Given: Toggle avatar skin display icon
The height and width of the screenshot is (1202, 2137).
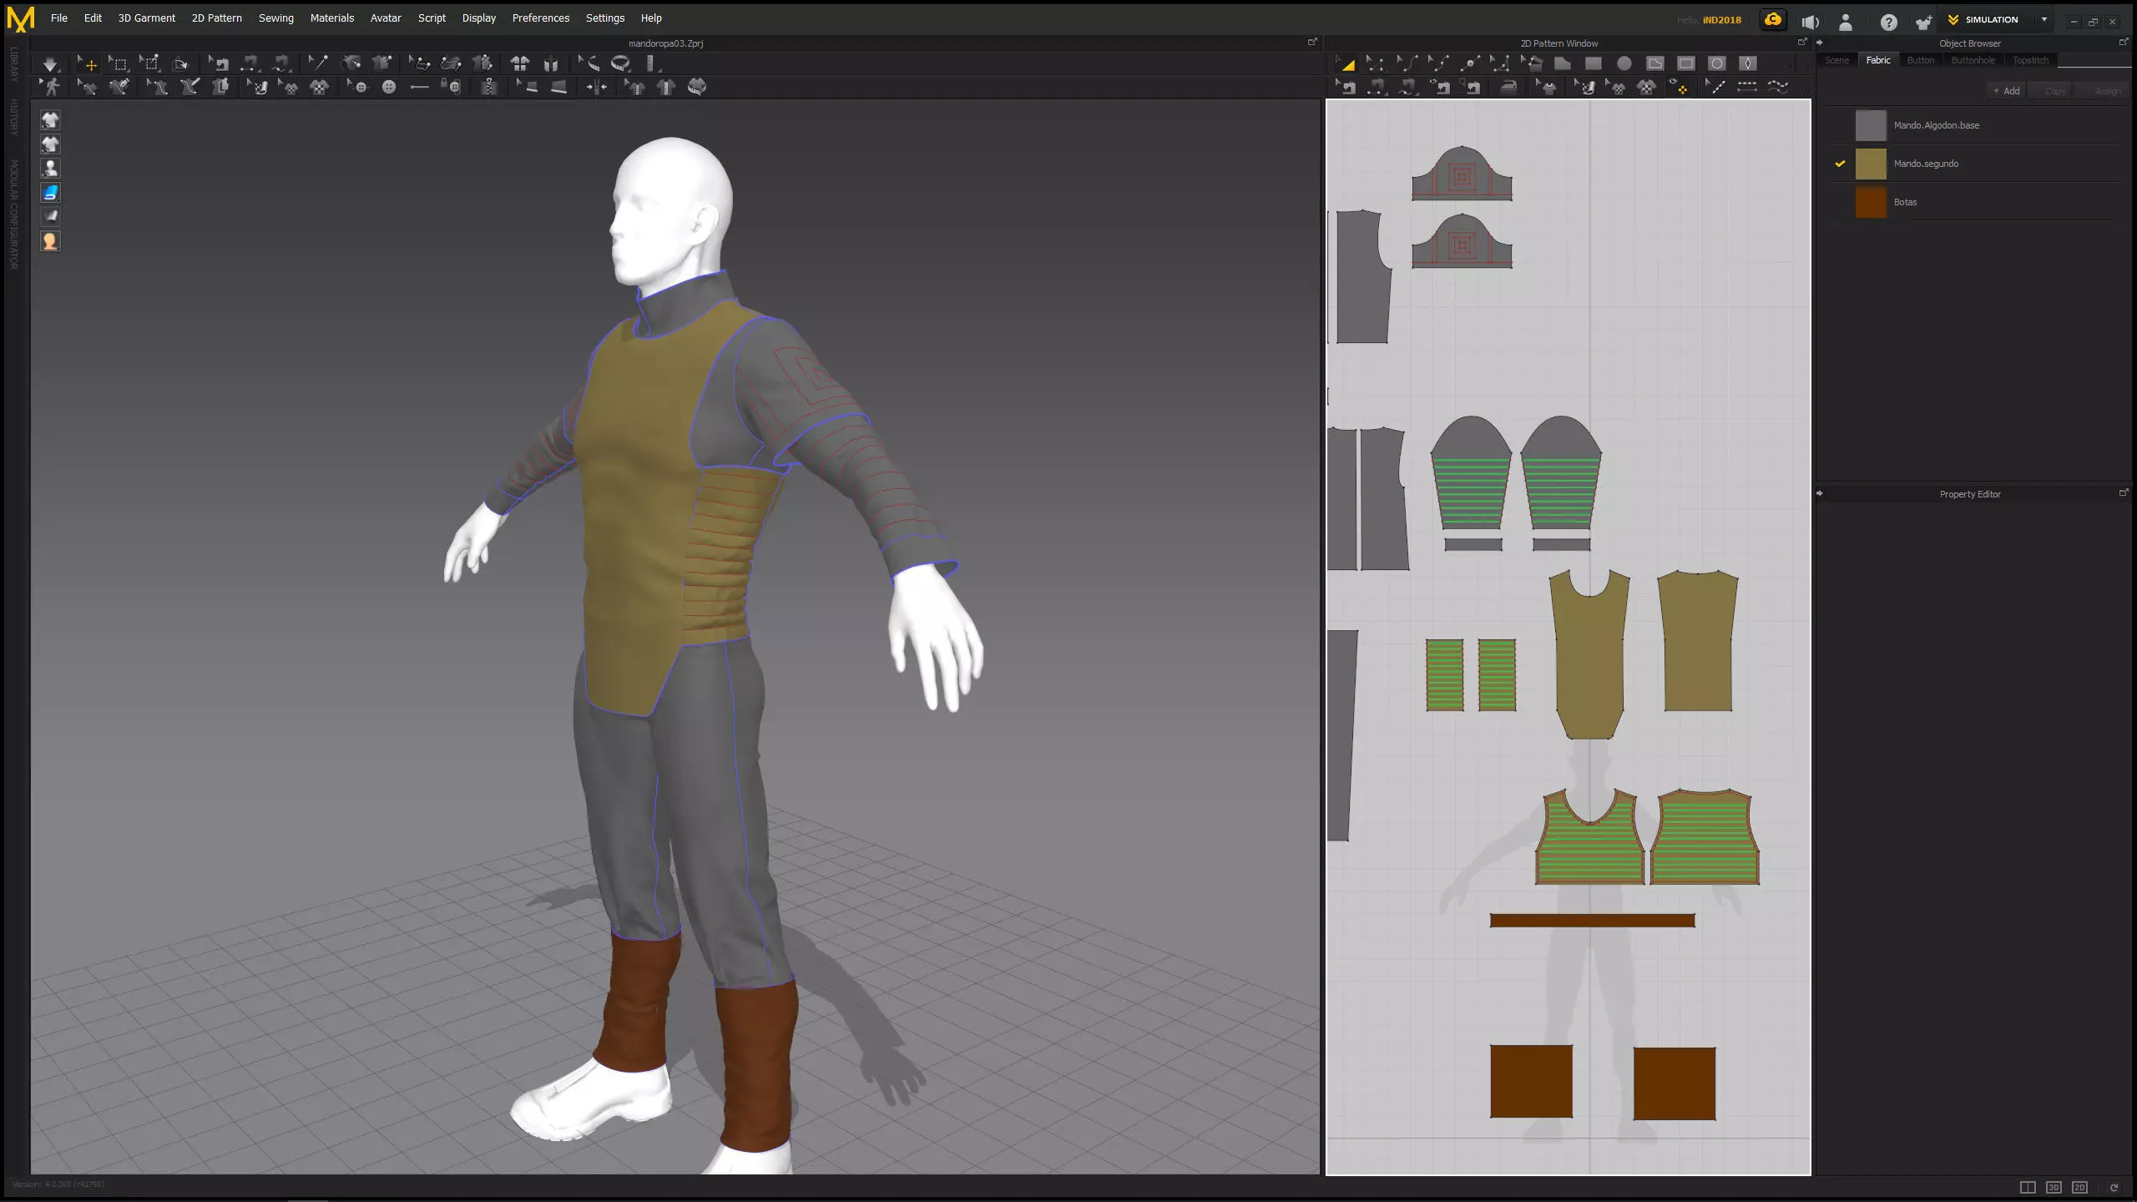Looking at the screenshot, I should click(50, 241).
